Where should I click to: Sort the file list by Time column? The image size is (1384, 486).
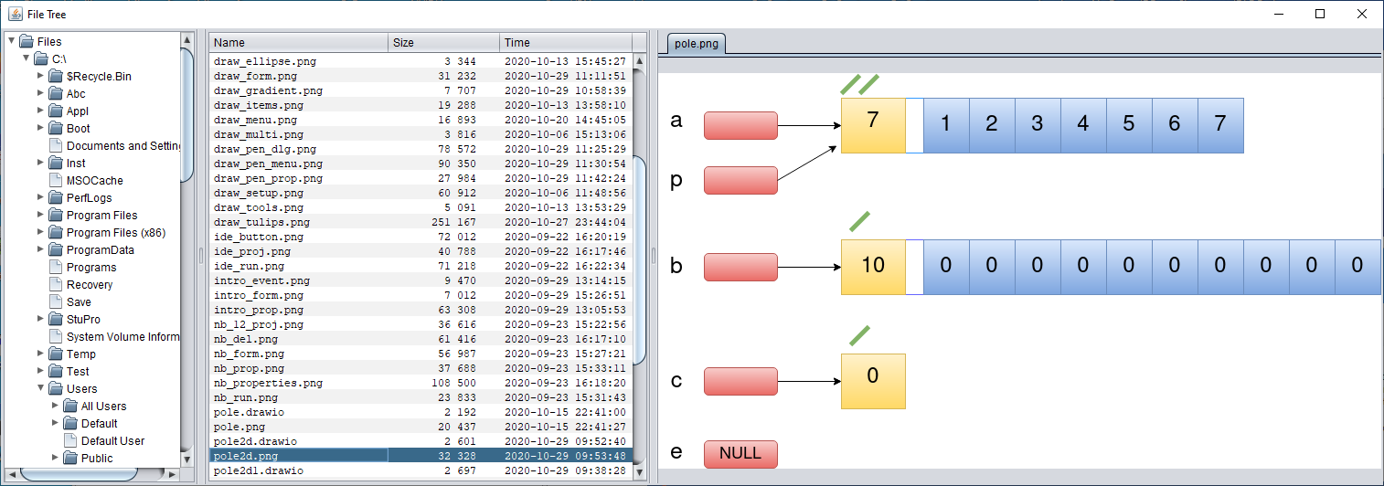(x=564, y=43)
